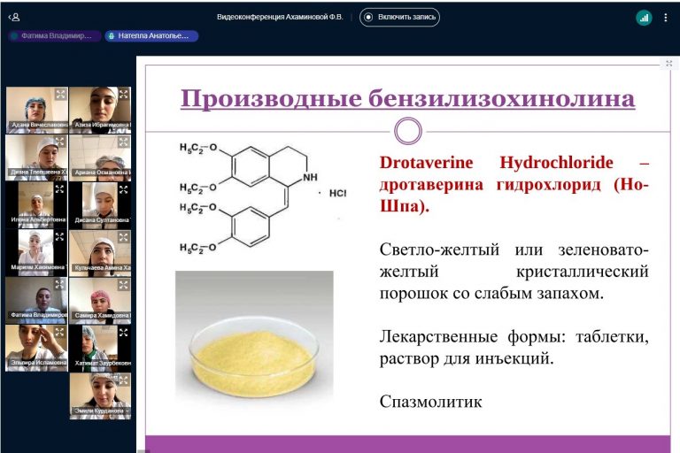Screen dimensions: 680x453
Task: Select the Хатимат Заурбековна name label
Action: [x=102, y=363]
